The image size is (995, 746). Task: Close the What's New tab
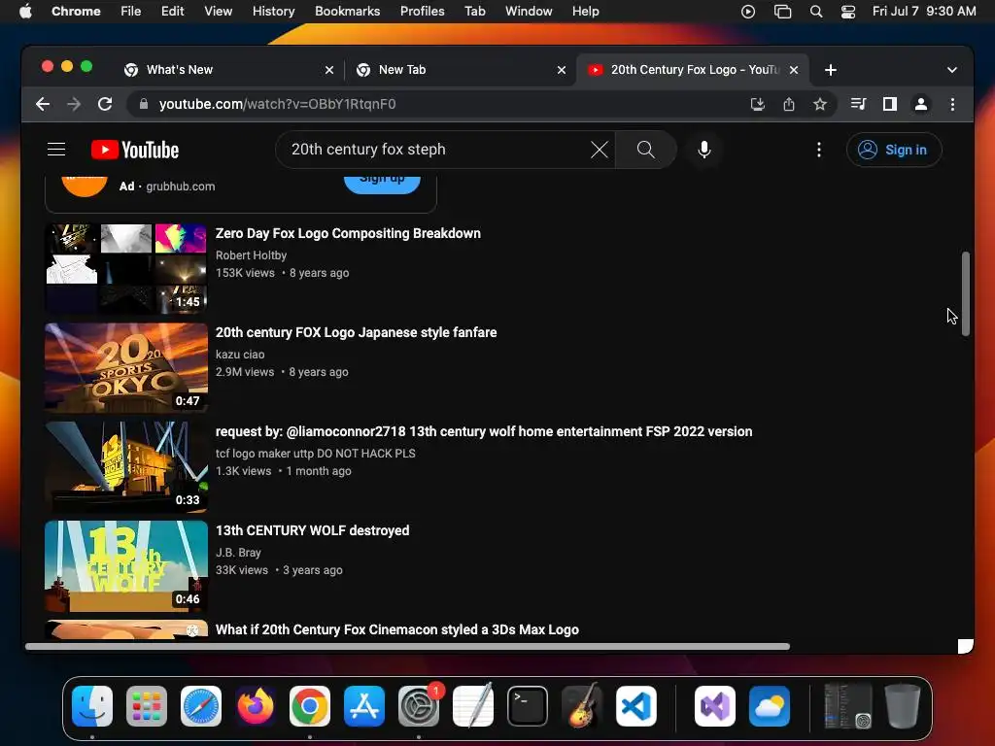[328, 70]
